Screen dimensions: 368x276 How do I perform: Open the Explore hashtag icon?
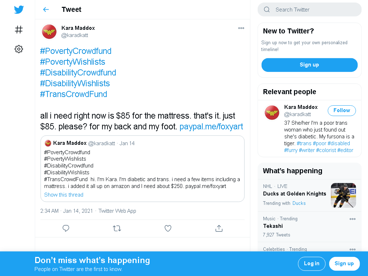[x=19, y=29]
